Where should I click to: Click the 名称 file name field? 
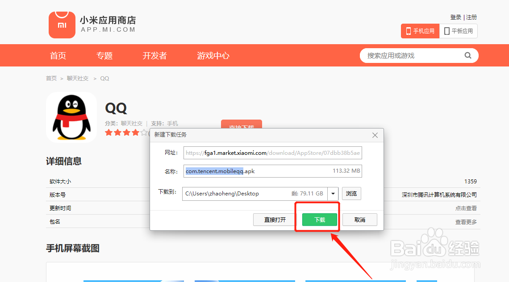(273, 171)
